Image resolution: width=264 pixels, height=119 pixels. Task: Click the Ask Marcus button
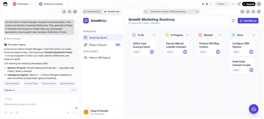pos(248,21)
